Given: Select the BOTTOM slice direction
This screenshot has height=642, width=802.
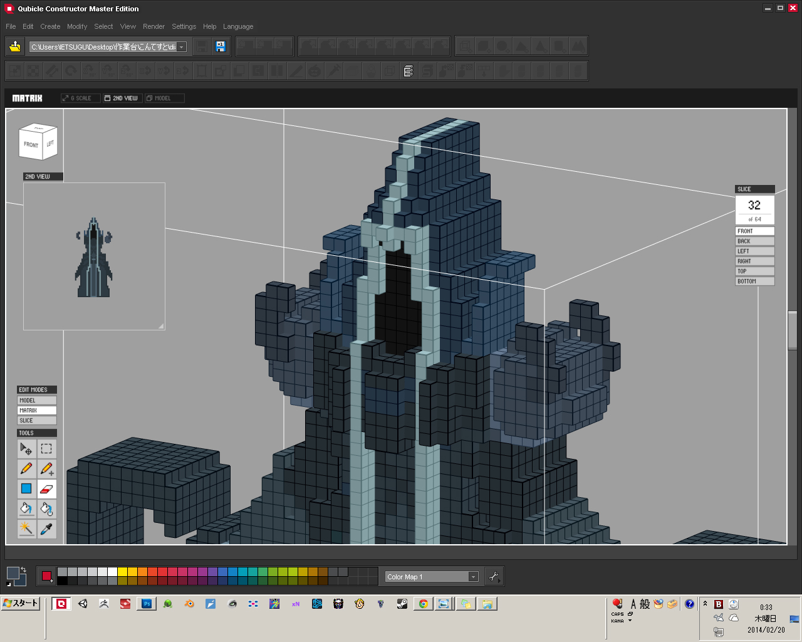Looking at the screenshot, I should click(x=755, y=282).
